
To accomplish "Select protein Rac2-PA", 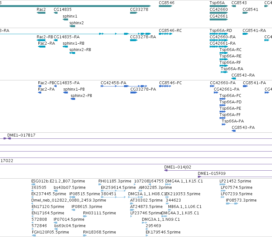I will (40, 93).
